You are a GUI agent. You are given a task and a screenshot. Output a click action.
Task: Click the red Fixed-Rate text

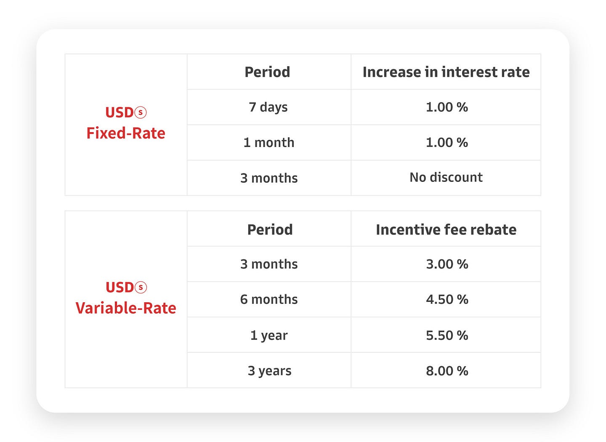[126, 133]
